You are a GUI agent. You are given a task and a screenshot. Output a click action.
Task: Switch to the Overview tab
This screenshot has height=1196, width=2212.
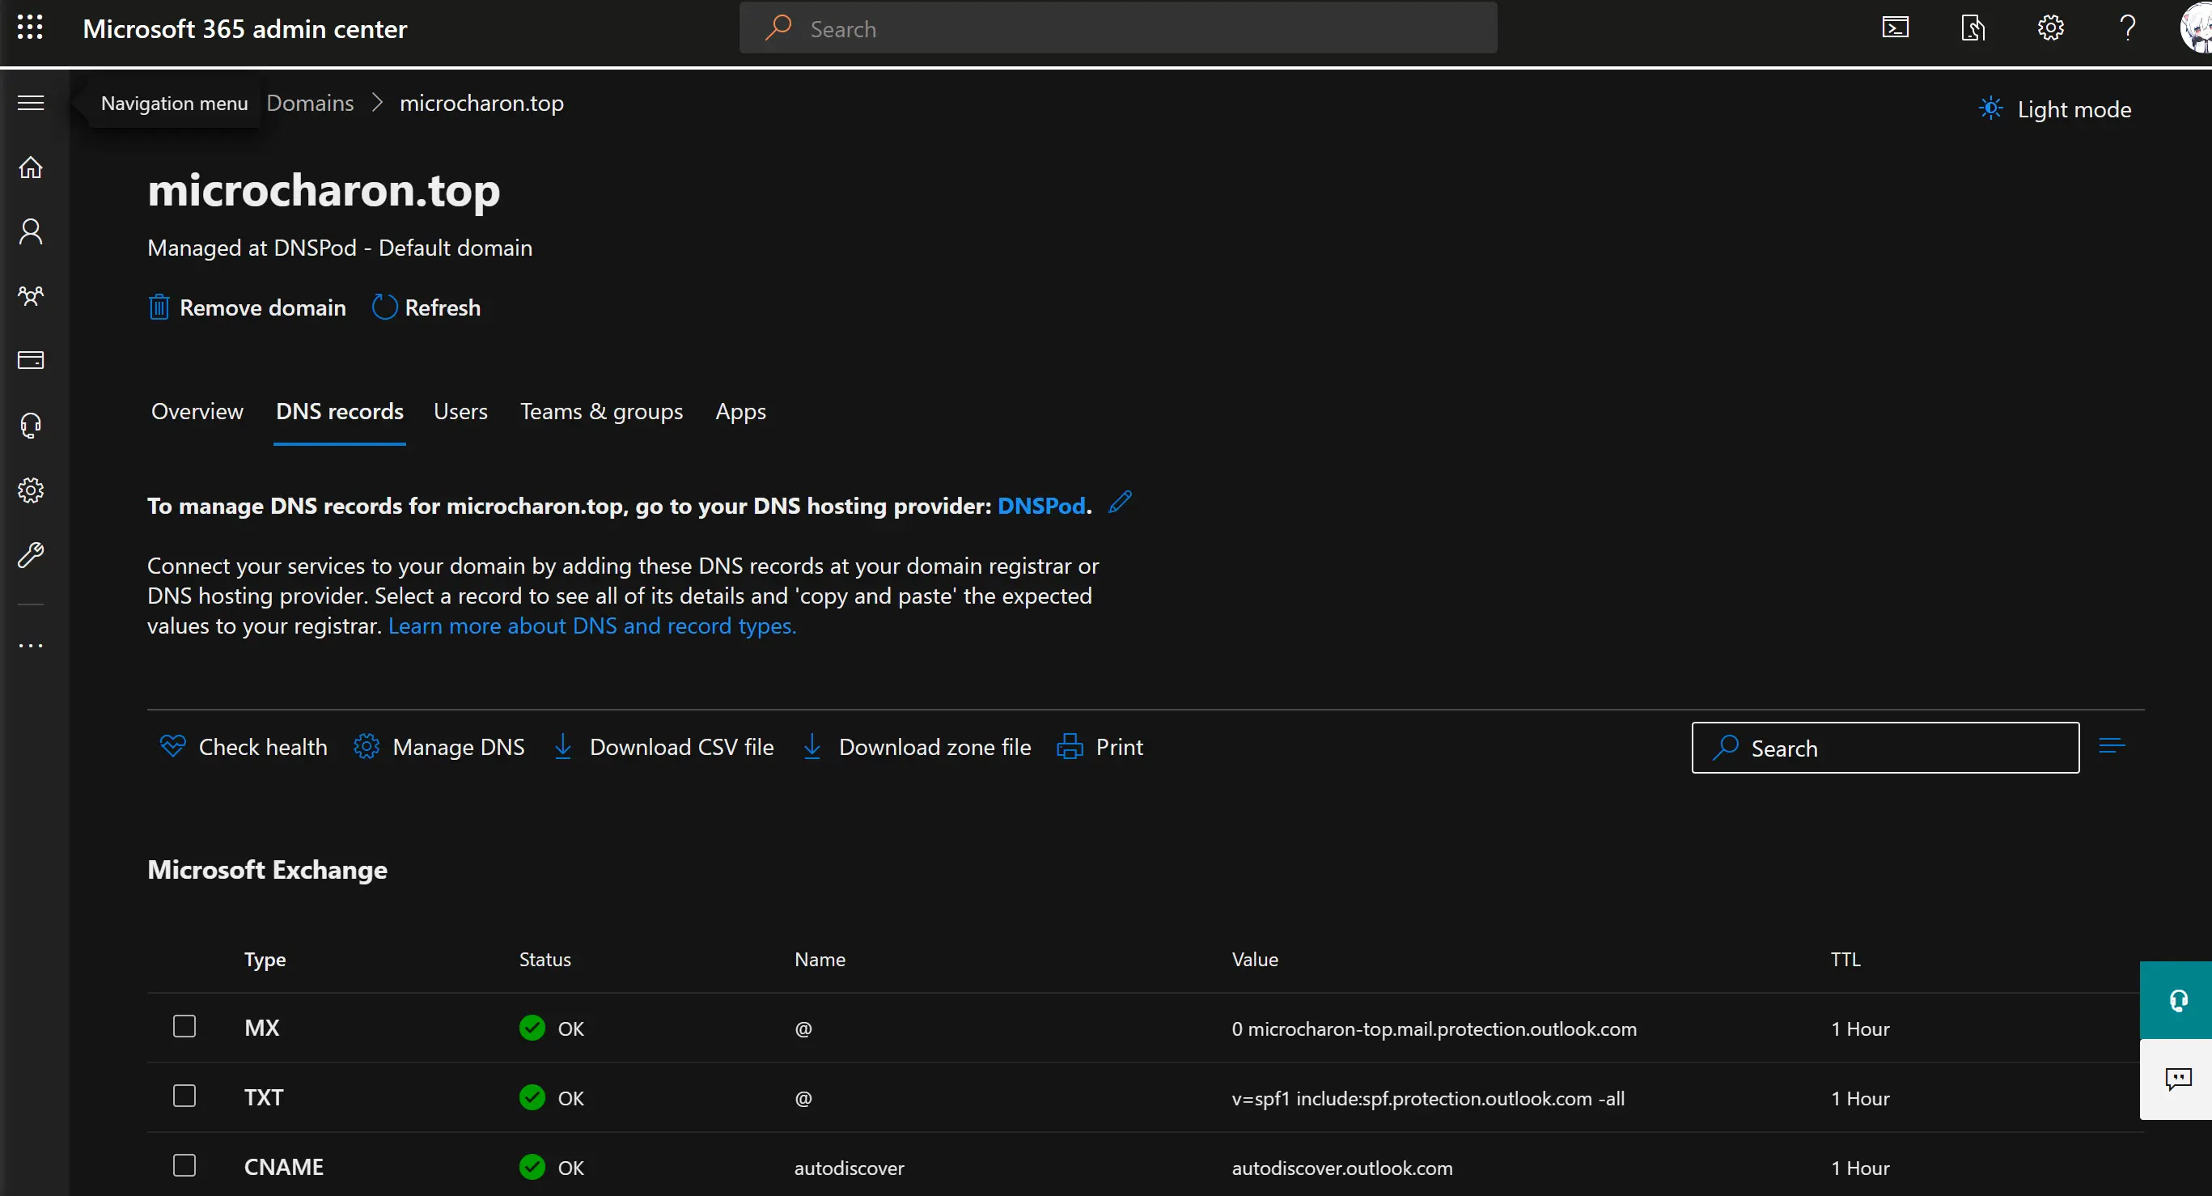point(197,411)
